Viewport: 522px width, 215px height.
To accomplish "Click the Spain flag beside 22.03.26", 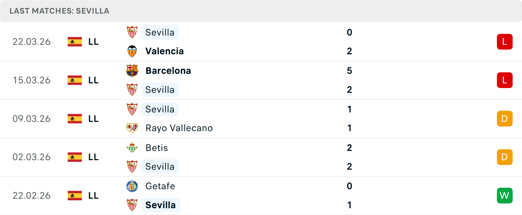I will 74,42.
